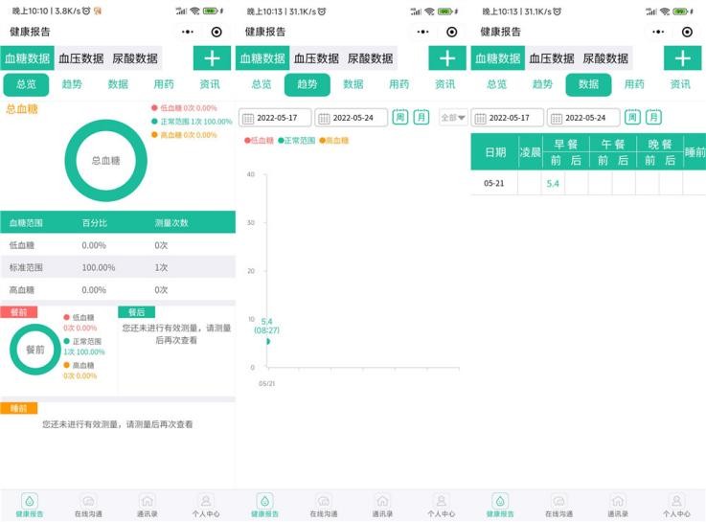The height and width of the screenshot is (522, 706).
Task: Open the three-dots menu in middle screen header
Action: tap(422, 32)
